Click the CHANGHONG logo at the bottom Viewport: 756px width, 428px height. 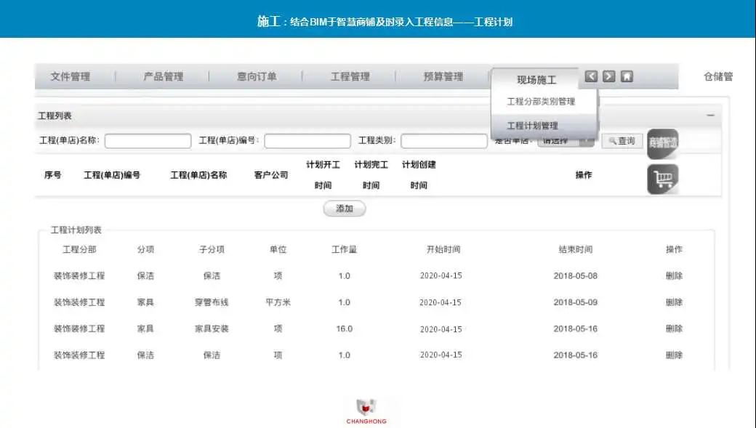(x=366, y=409)
